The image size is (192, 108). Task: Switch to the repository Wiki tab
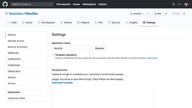pyautogui.click(x=99, y=22)
